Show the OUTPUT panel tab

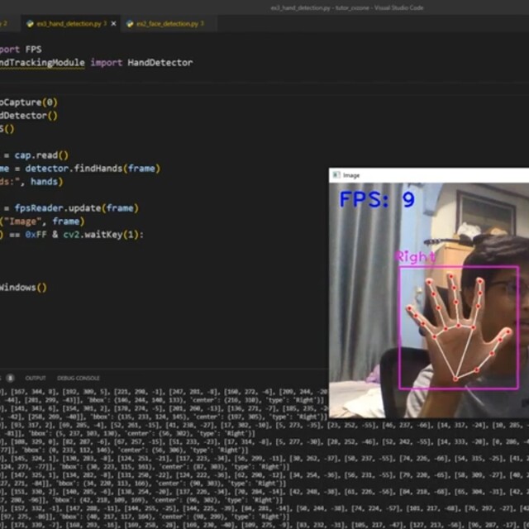[36, 378]
